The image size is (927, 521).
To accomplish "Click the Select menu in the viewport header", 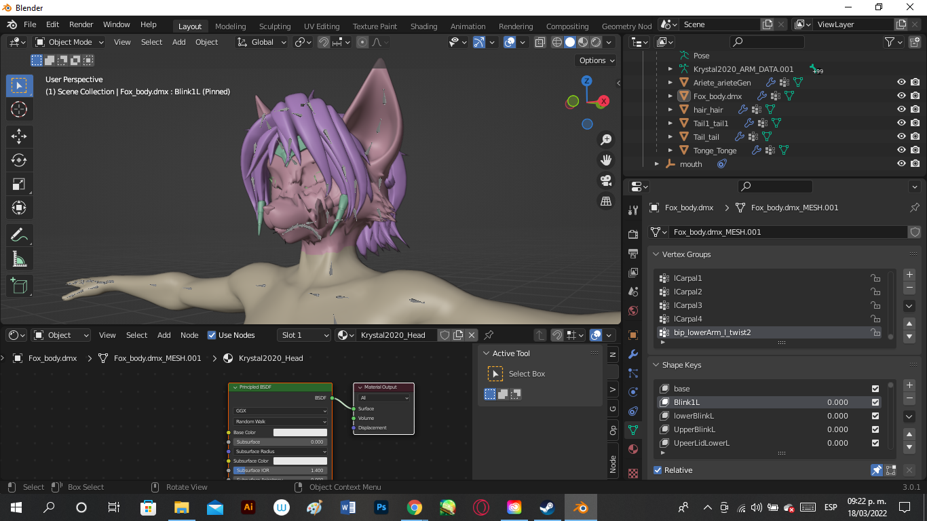I will click(x=151, y=42).
